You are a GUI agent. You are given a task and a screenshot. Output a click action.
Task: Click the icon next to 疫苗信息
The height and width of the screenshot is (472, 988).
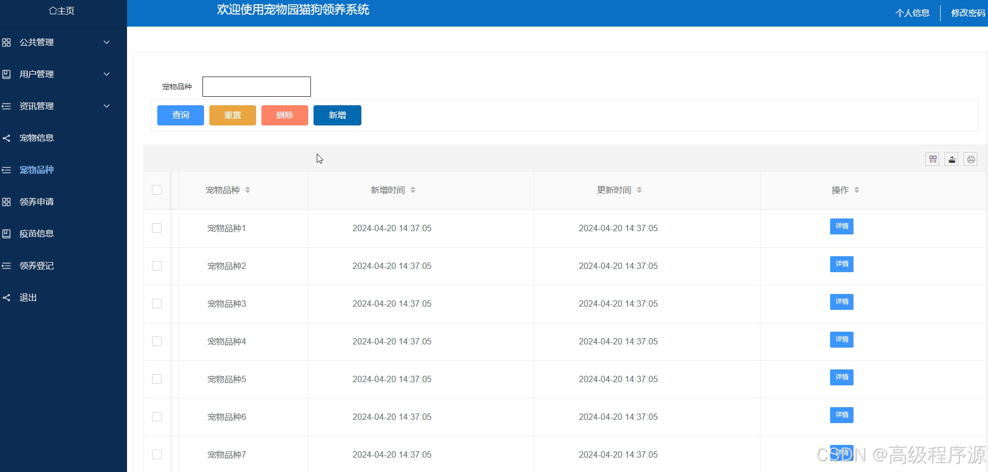(x=6, y=234)
